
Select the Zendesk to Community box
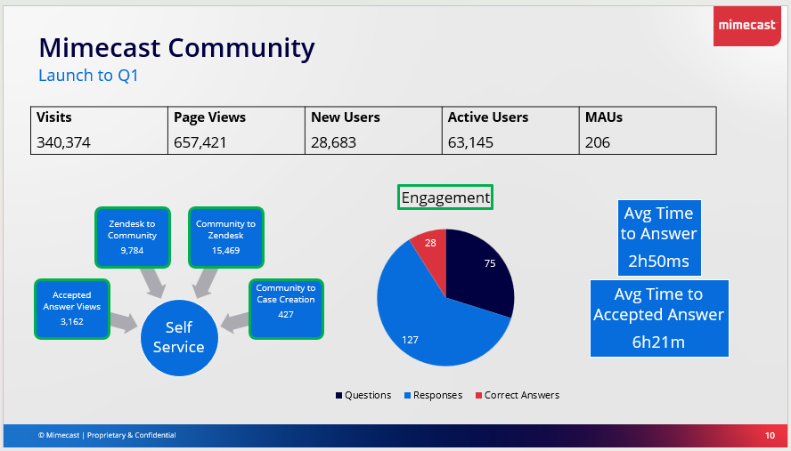pos(132,238)
